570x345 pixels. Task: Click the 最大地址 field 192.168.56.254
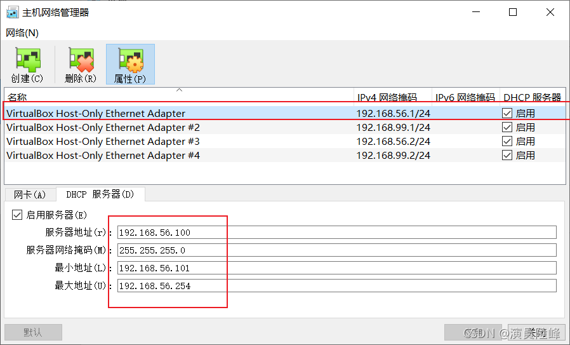(x=337, y=286)
